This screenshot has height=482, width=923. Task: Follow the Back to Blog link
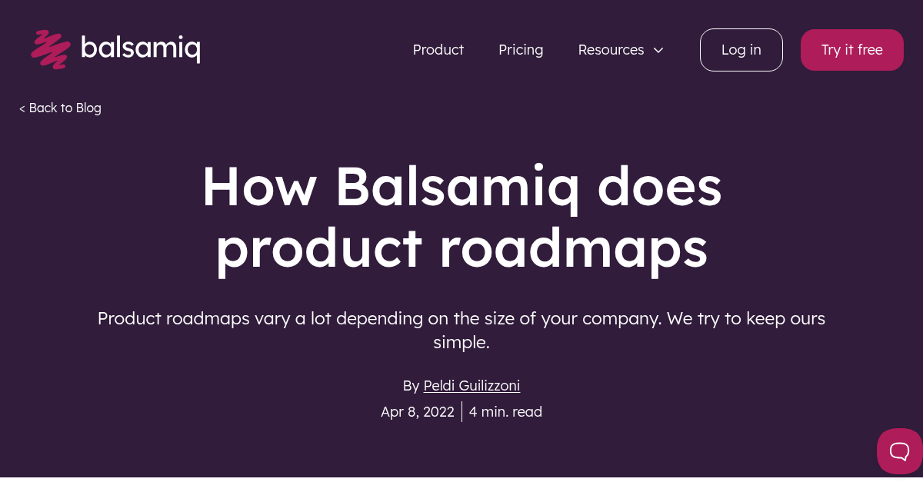click(65, 108)
